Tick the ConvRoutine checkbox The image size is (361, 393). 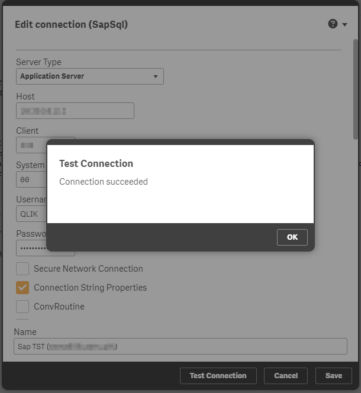click(22, 307)
